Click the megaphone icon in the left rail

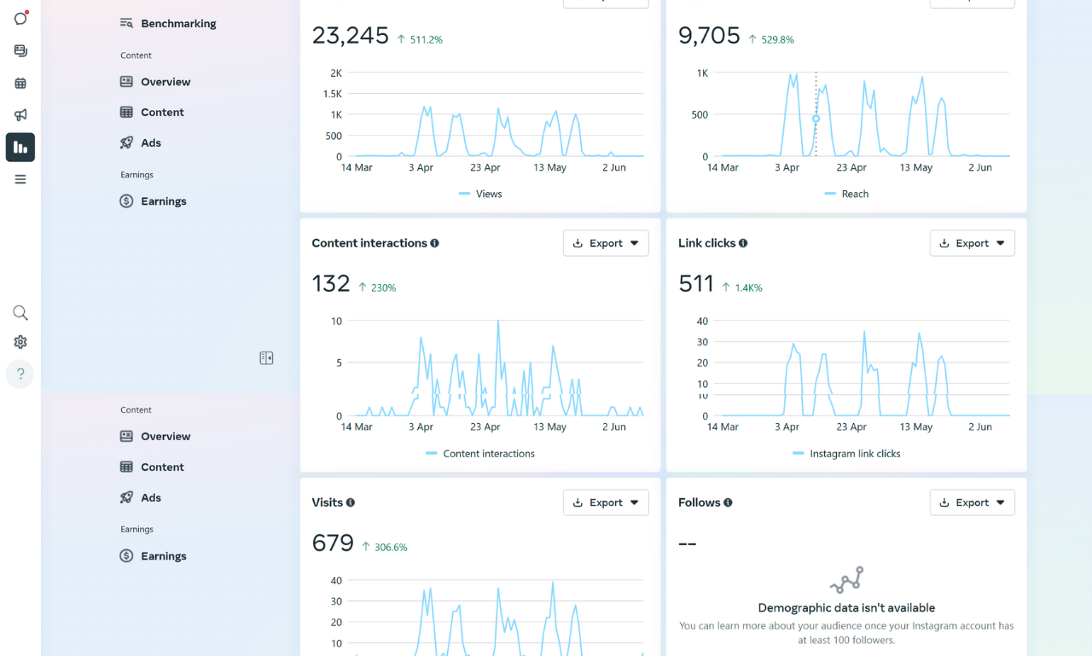pos(20,115)
